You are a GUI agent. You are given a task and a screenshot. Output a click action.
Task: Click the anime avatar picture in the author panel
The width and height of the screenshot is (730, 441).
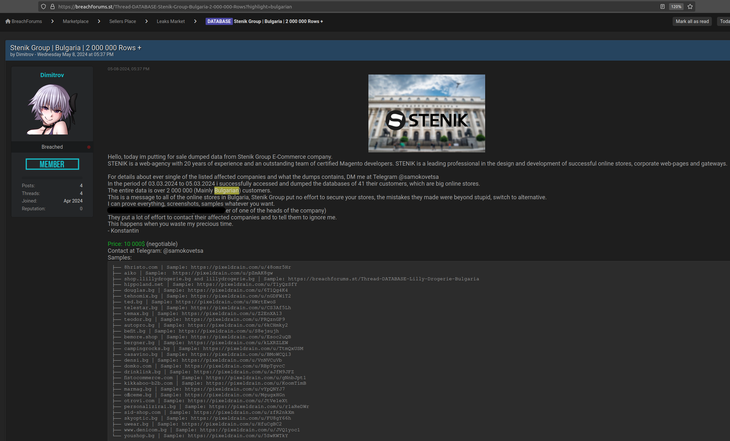52,109
